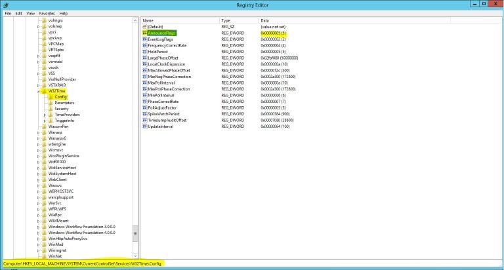Select the WacomPen key
The width and height of the screenshot is (504, 270).
(58, 126)
